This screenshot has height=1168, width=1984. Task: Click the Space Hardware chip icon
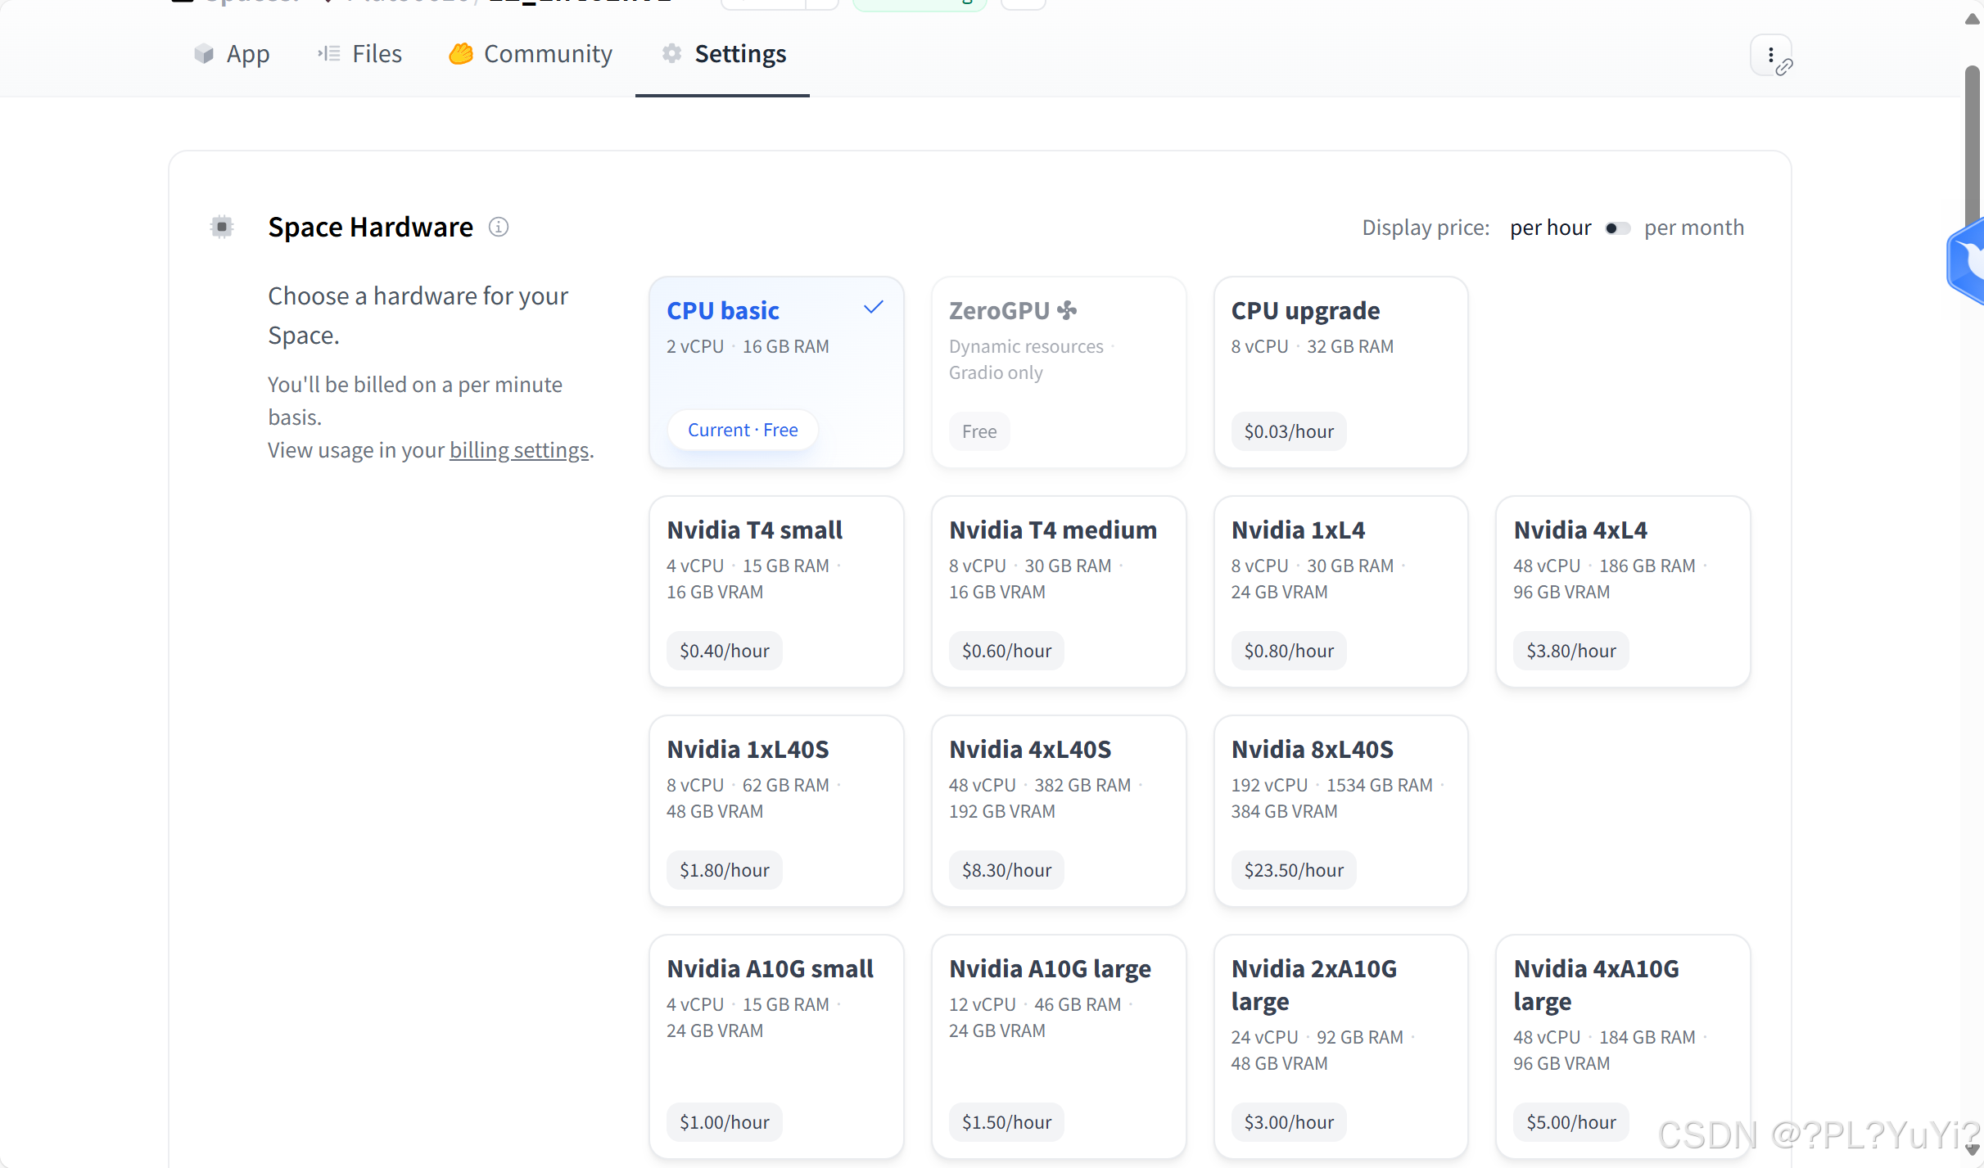point(222,227)
